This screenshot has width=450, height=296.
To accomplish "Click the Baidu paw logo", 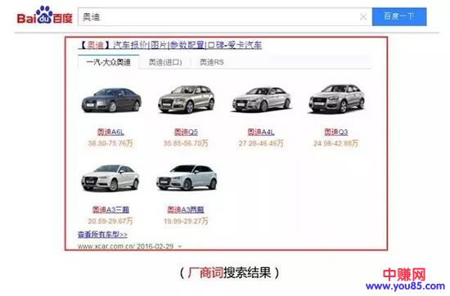I will (45, 15).
